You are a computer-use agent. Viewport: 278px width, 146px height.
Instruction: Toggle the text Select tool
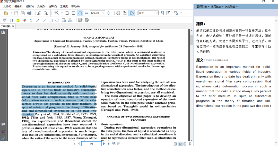click(132, 13)
